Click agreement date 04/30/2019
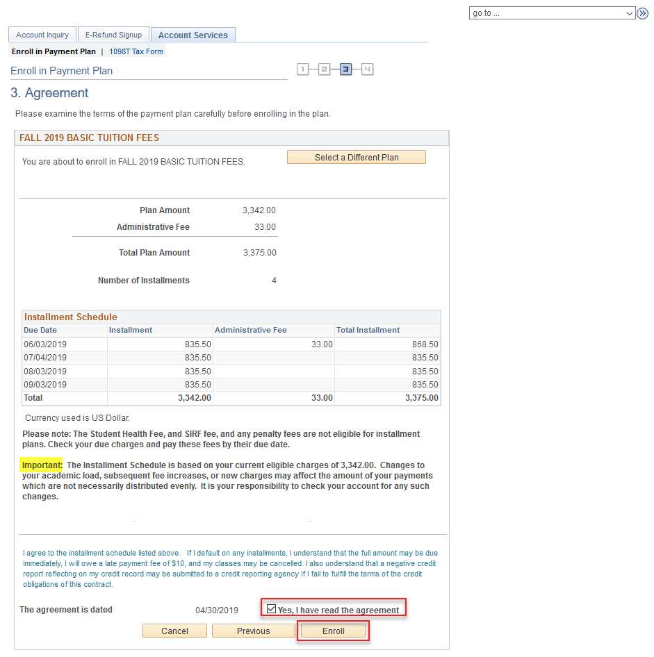654x657 pixels. coord(217,610)
